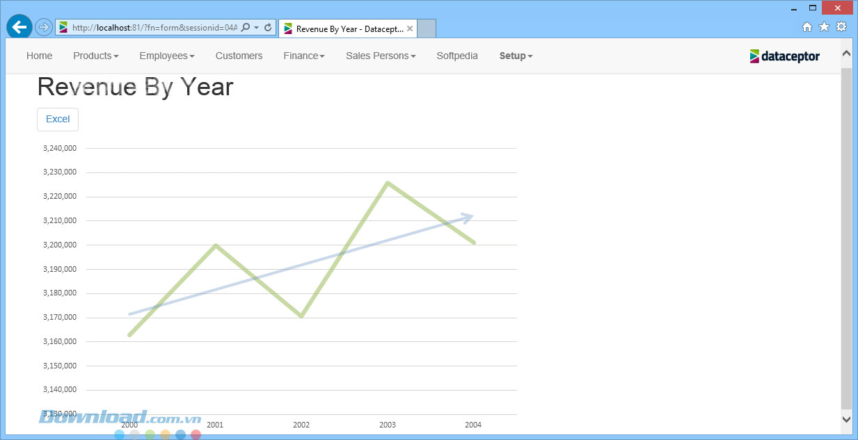Open favorites with the star icon
Image resolution: width=858 pixels, height=440 pixels.
pyautogui.click(x=824, y=27)
